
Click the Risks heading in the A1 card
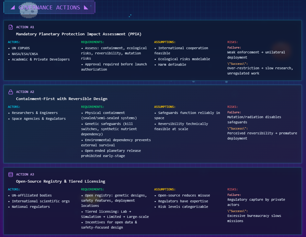232,42
